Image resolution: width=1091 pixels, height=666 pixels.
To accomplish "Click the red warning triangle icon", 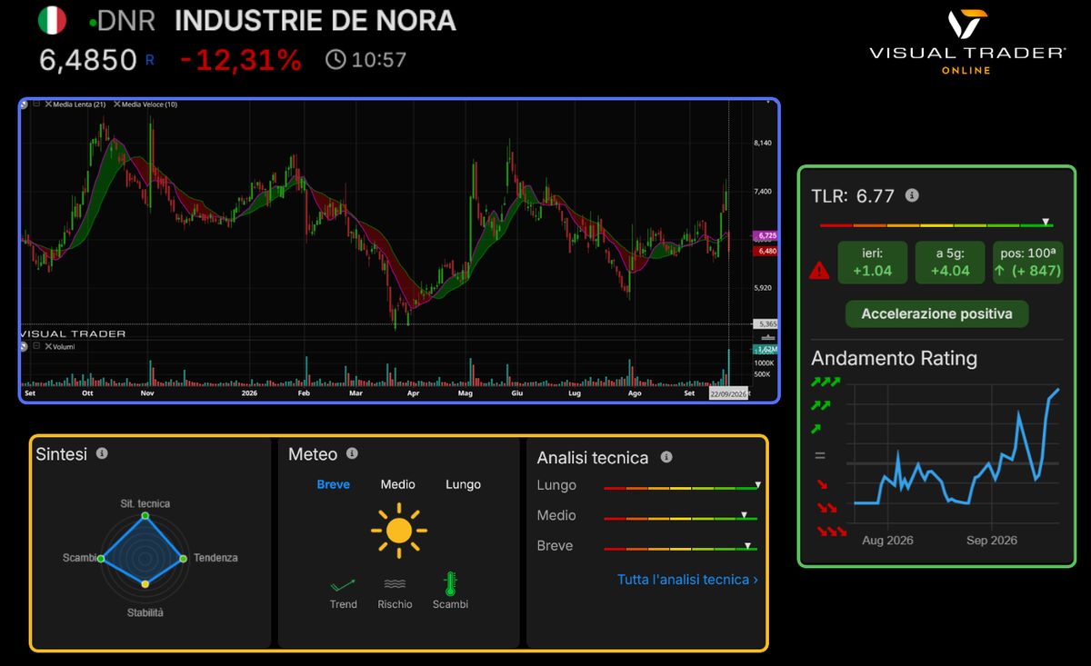I will pos(819,270).
